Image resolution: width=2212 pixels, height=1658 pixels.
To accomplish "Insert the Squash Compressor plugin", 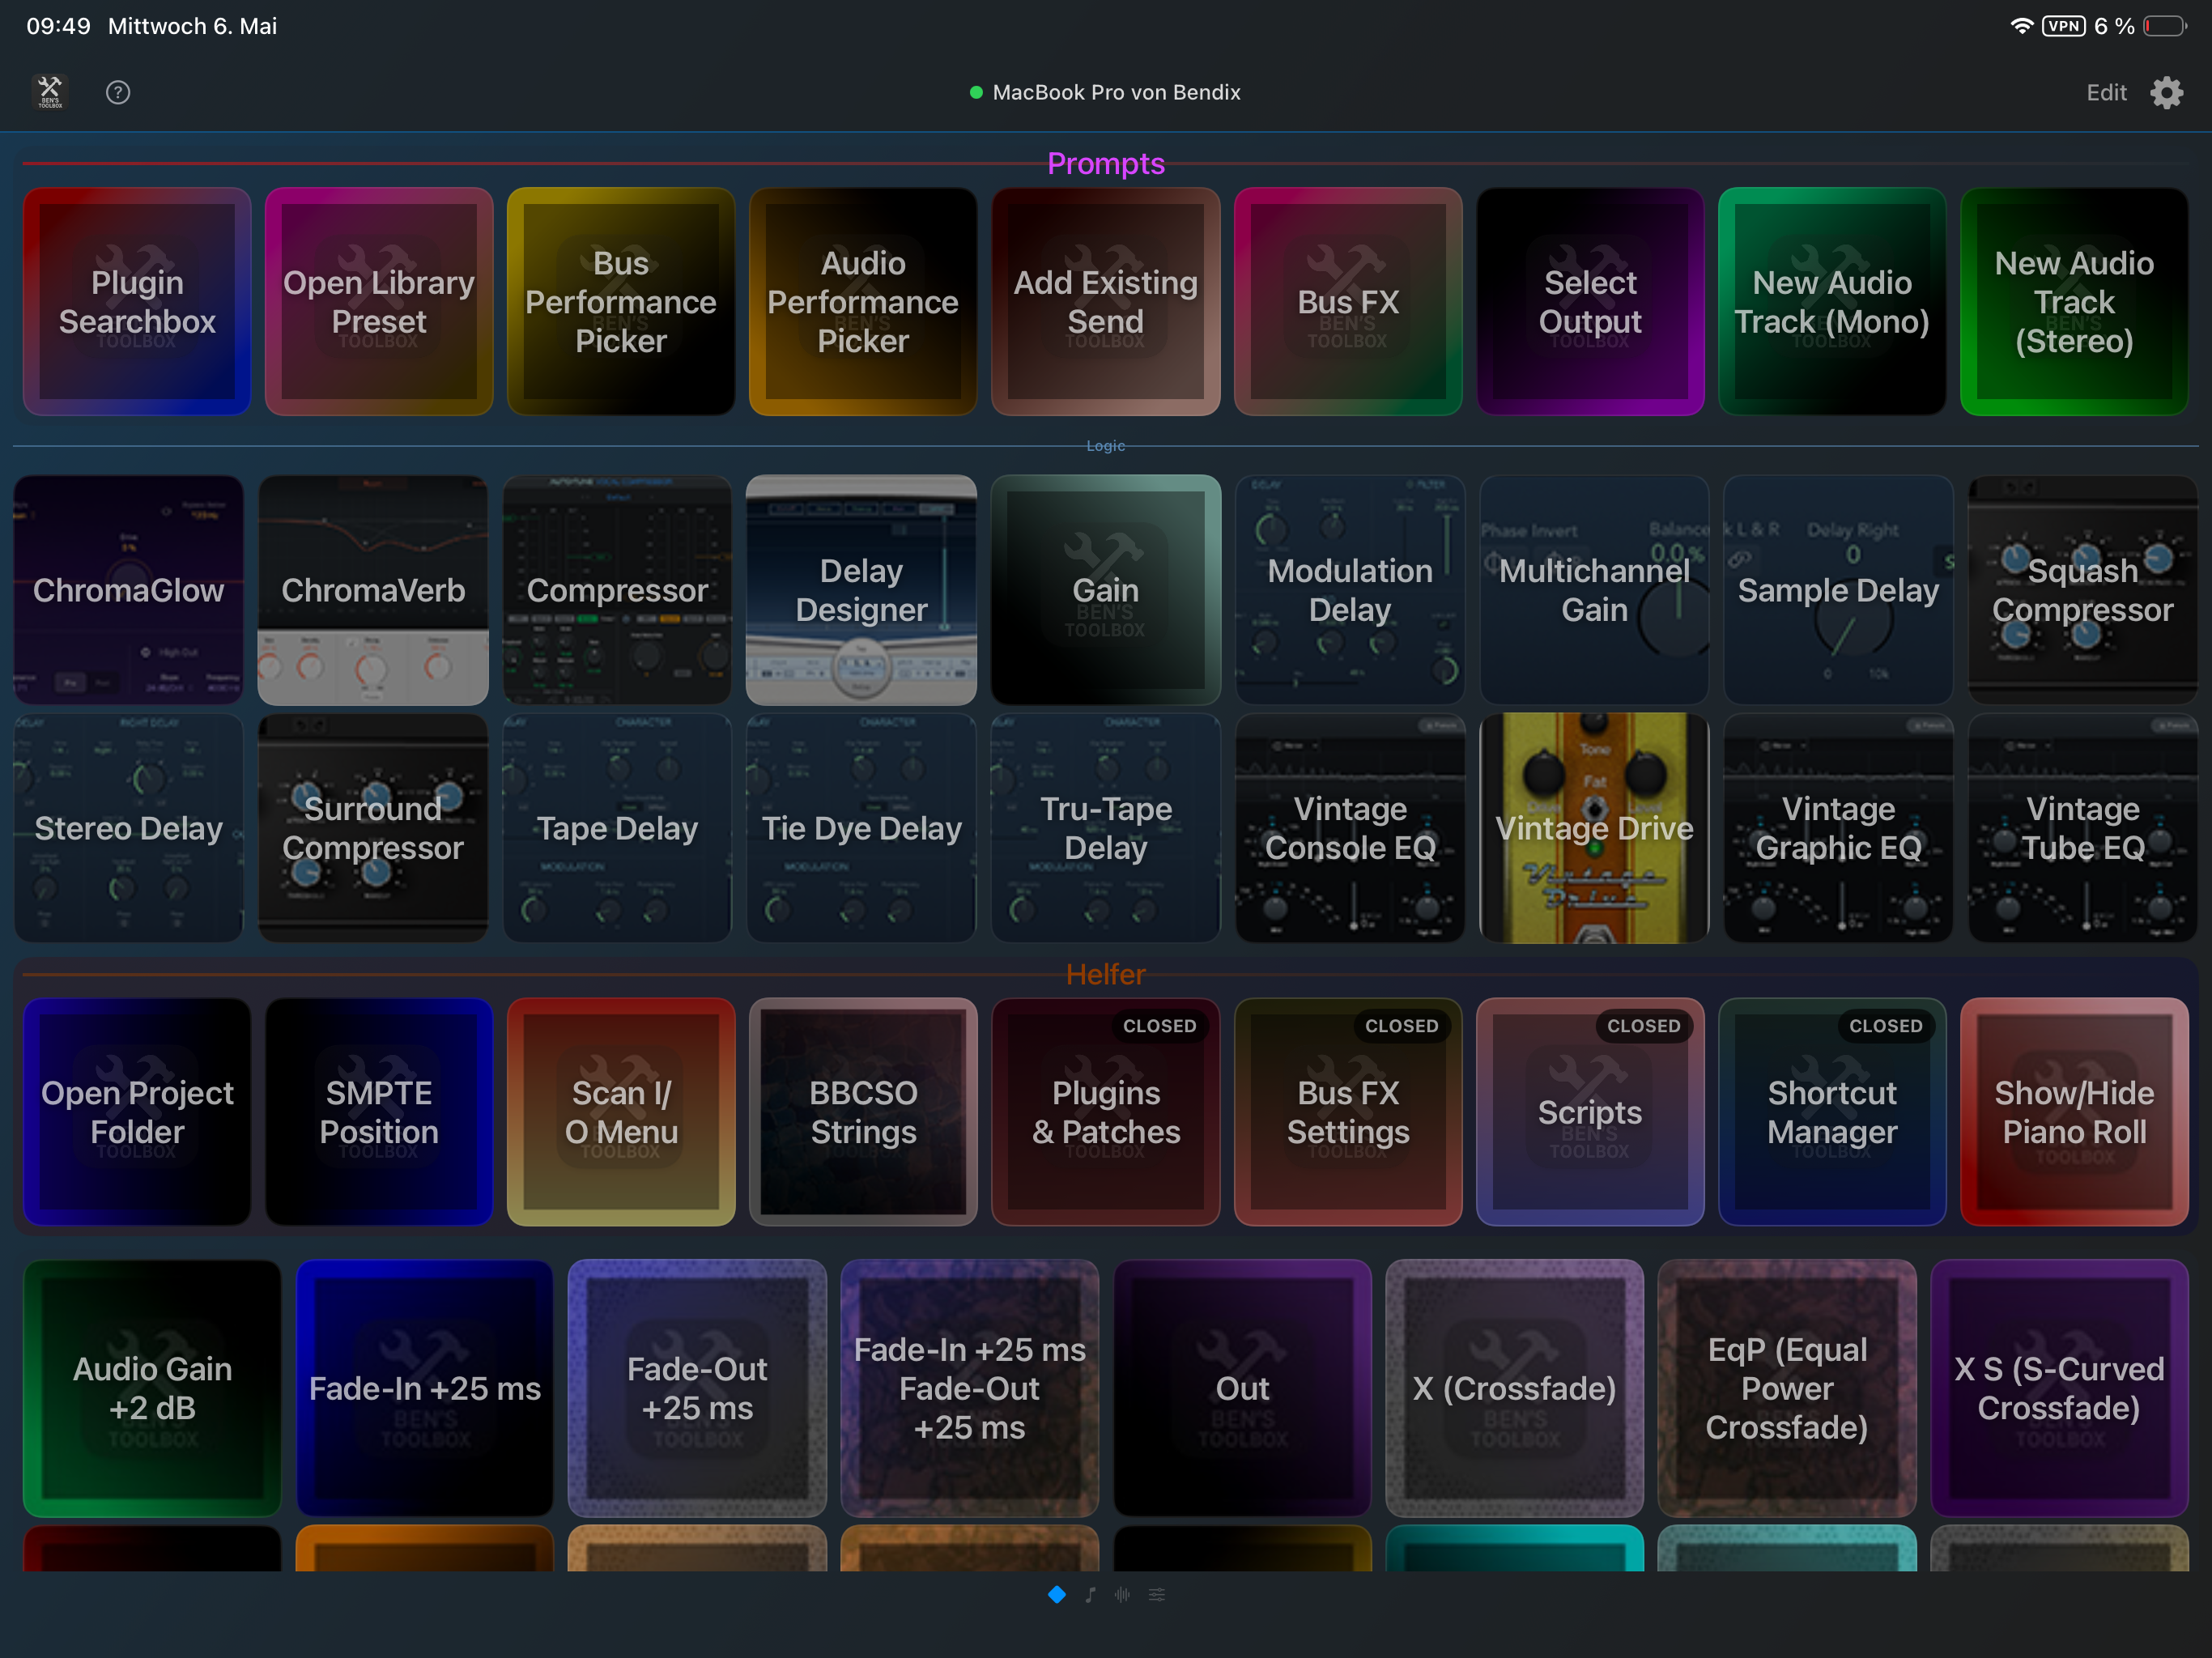I will tap(2082, 590).
